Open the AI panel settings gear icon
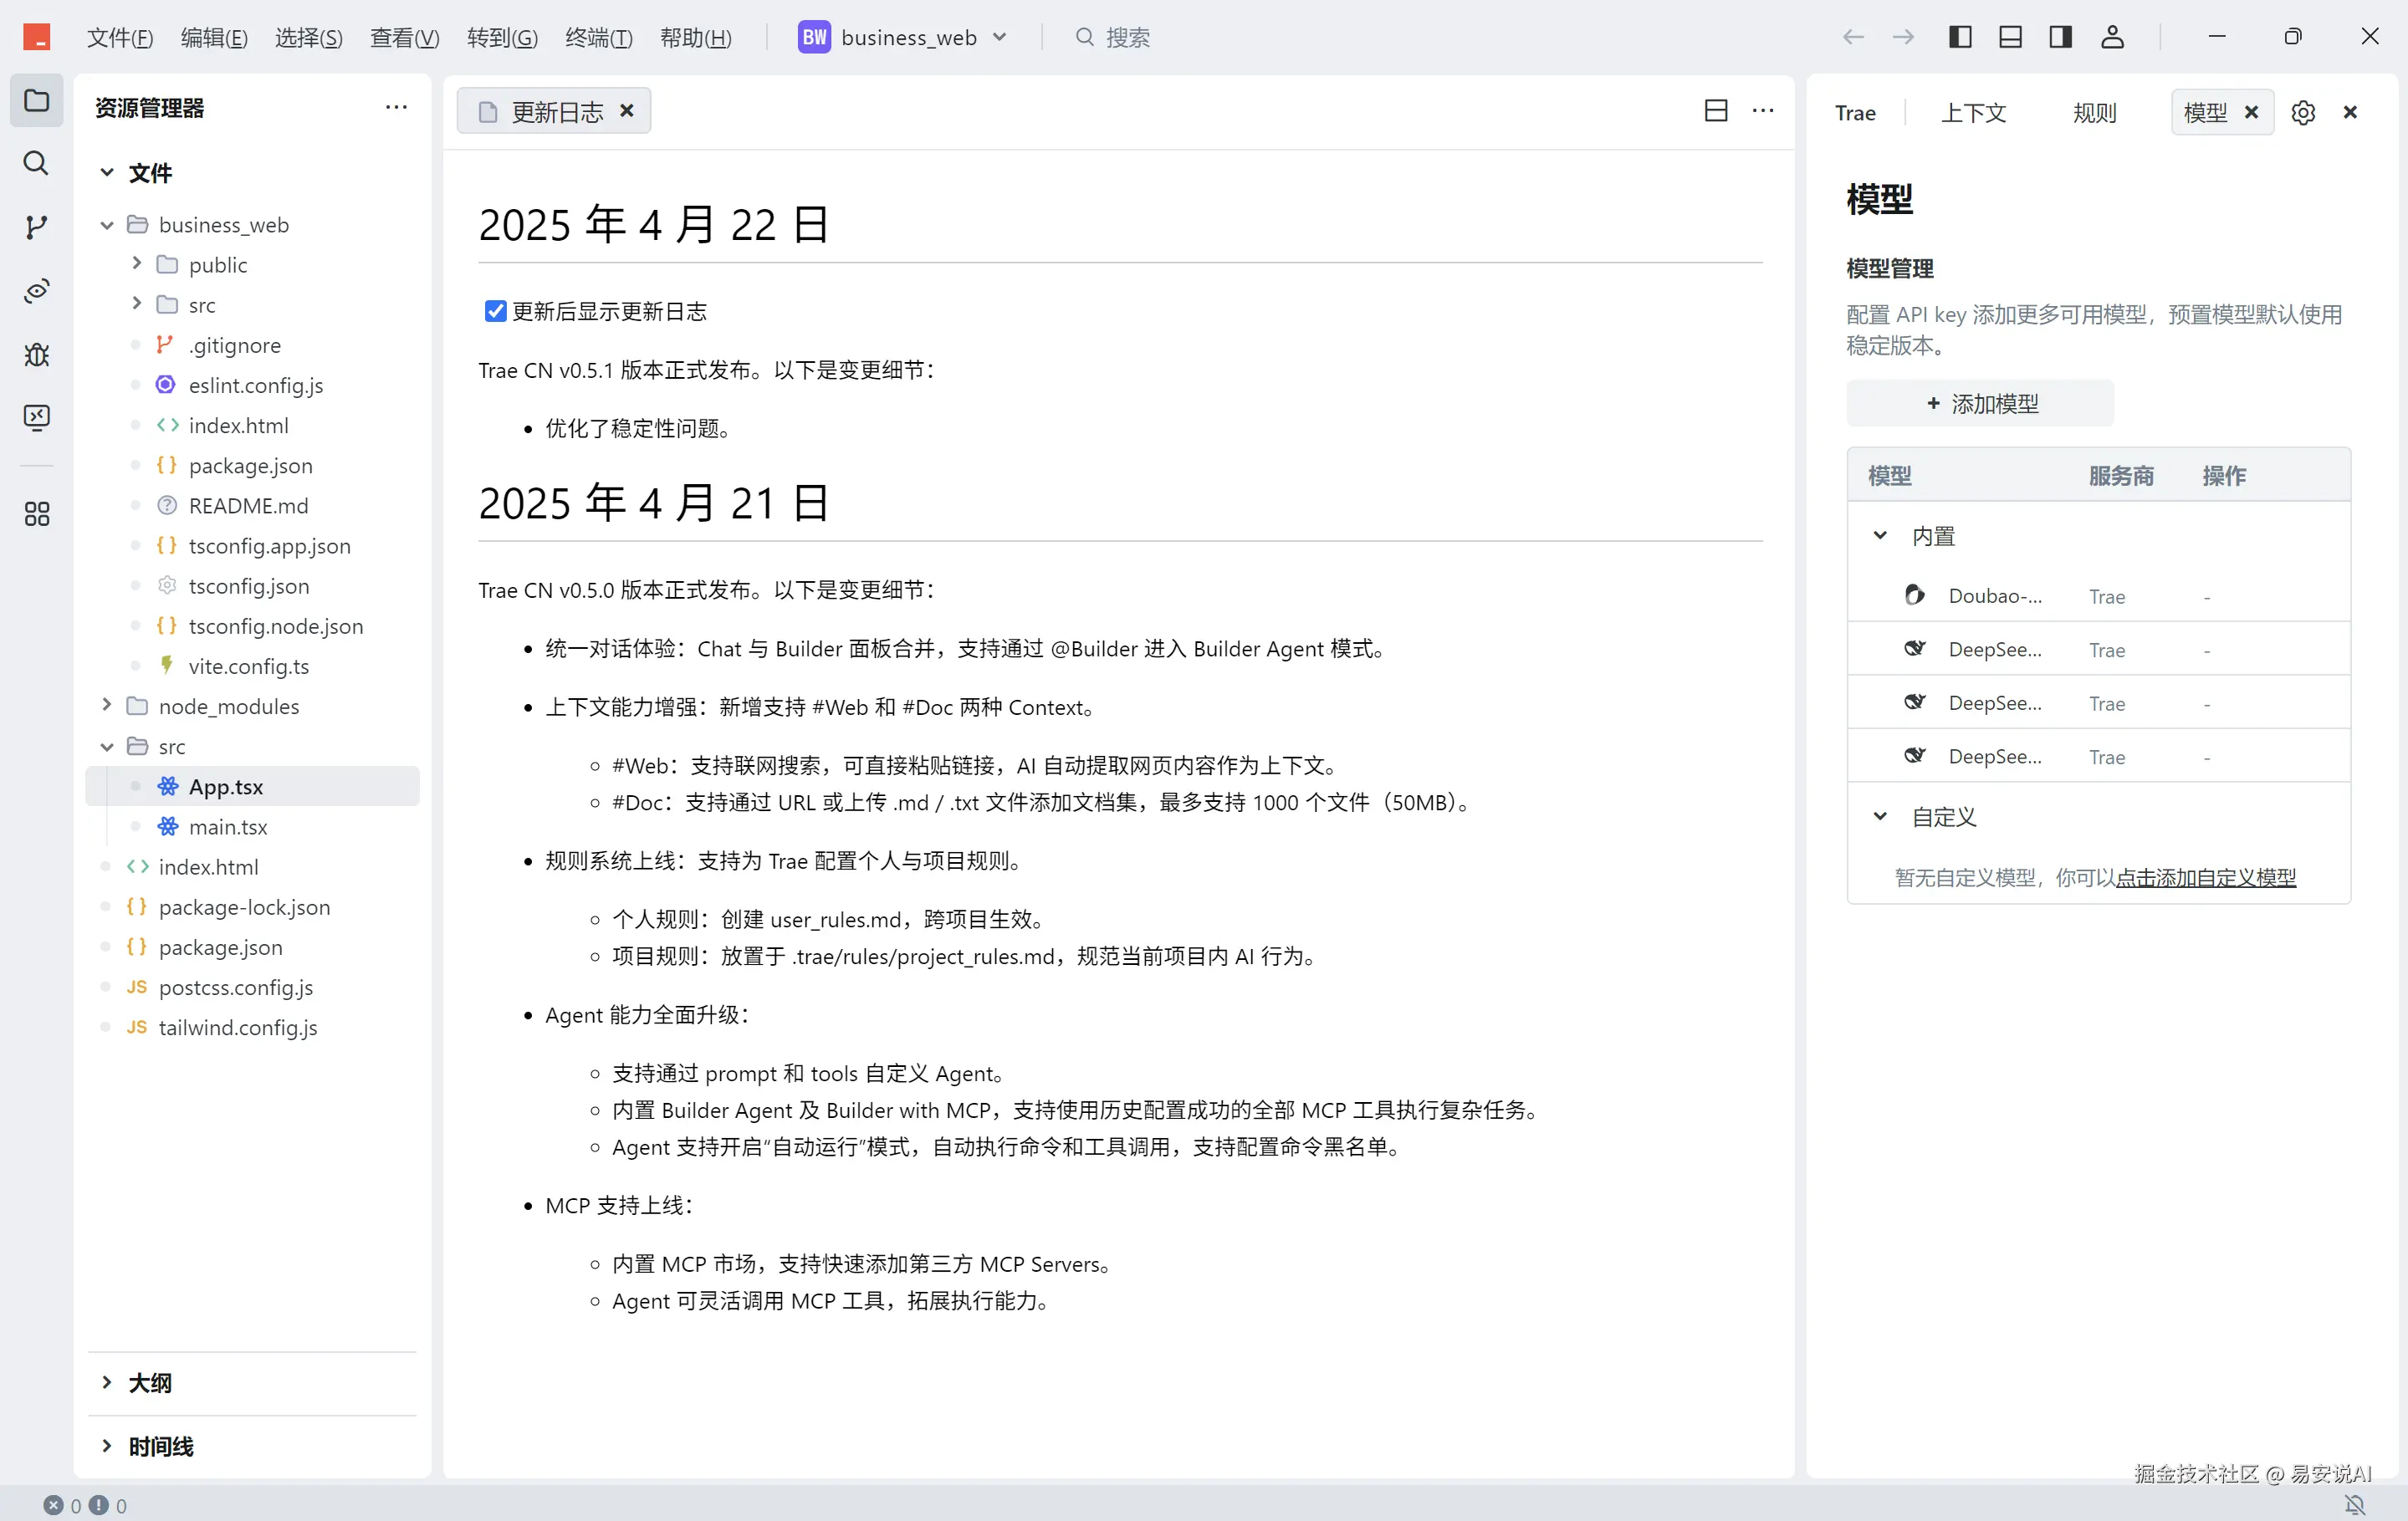This screenshot has width=2408, height=1521. coord(2303,112)
